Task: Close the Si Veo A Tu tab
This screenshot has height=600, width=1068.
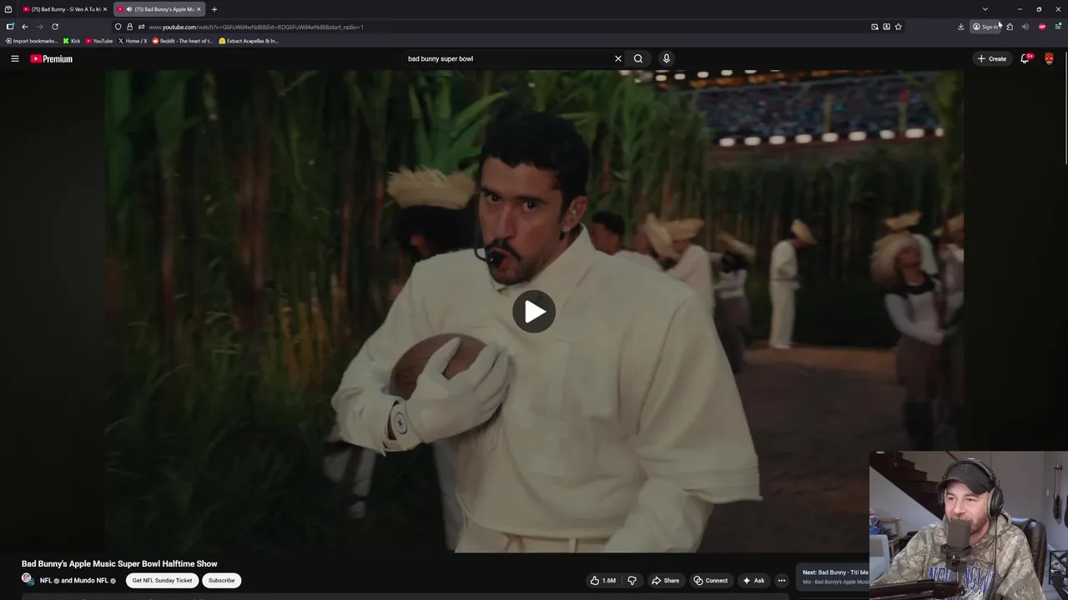Action: pos(105,9)
